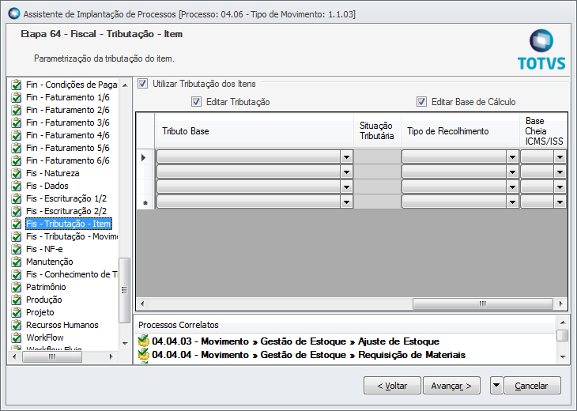Open process 04.04.03 Ajuste de Estoque link

(296, 341)
